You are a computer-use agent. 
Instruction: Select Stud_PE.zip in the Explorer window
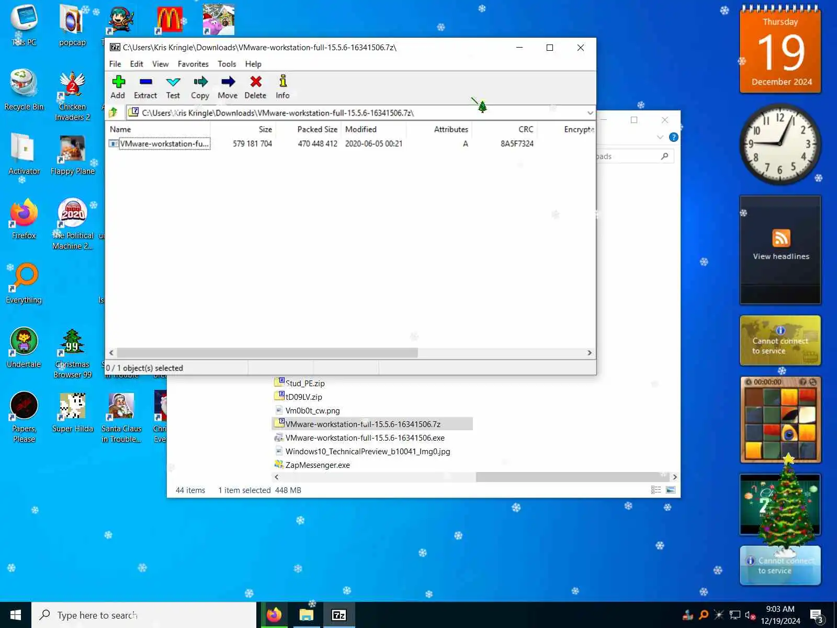[300, 383]
